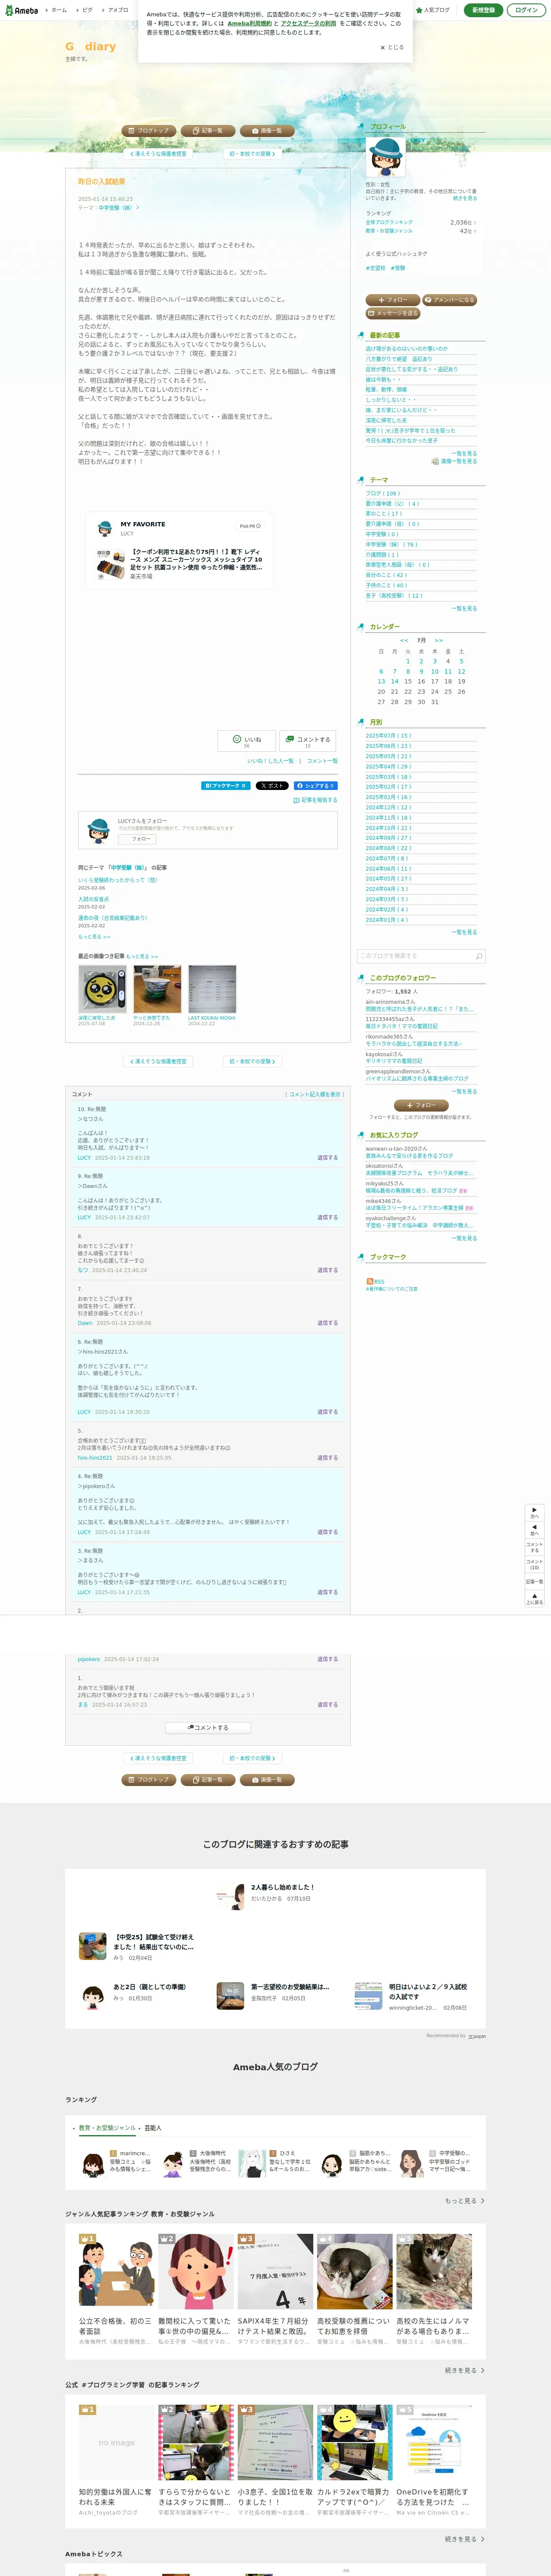This screenshot has width=551, height=2576.
Task: Click the 記事を報告する report link
Action: (x=315, y=800)
